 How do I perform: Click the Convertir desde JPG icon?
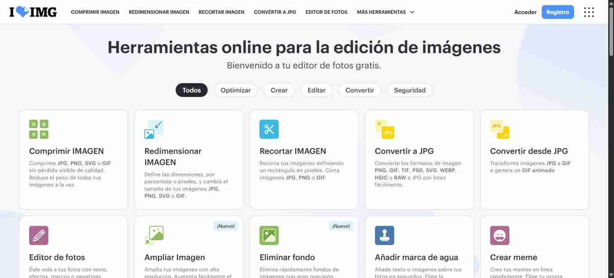500,129
